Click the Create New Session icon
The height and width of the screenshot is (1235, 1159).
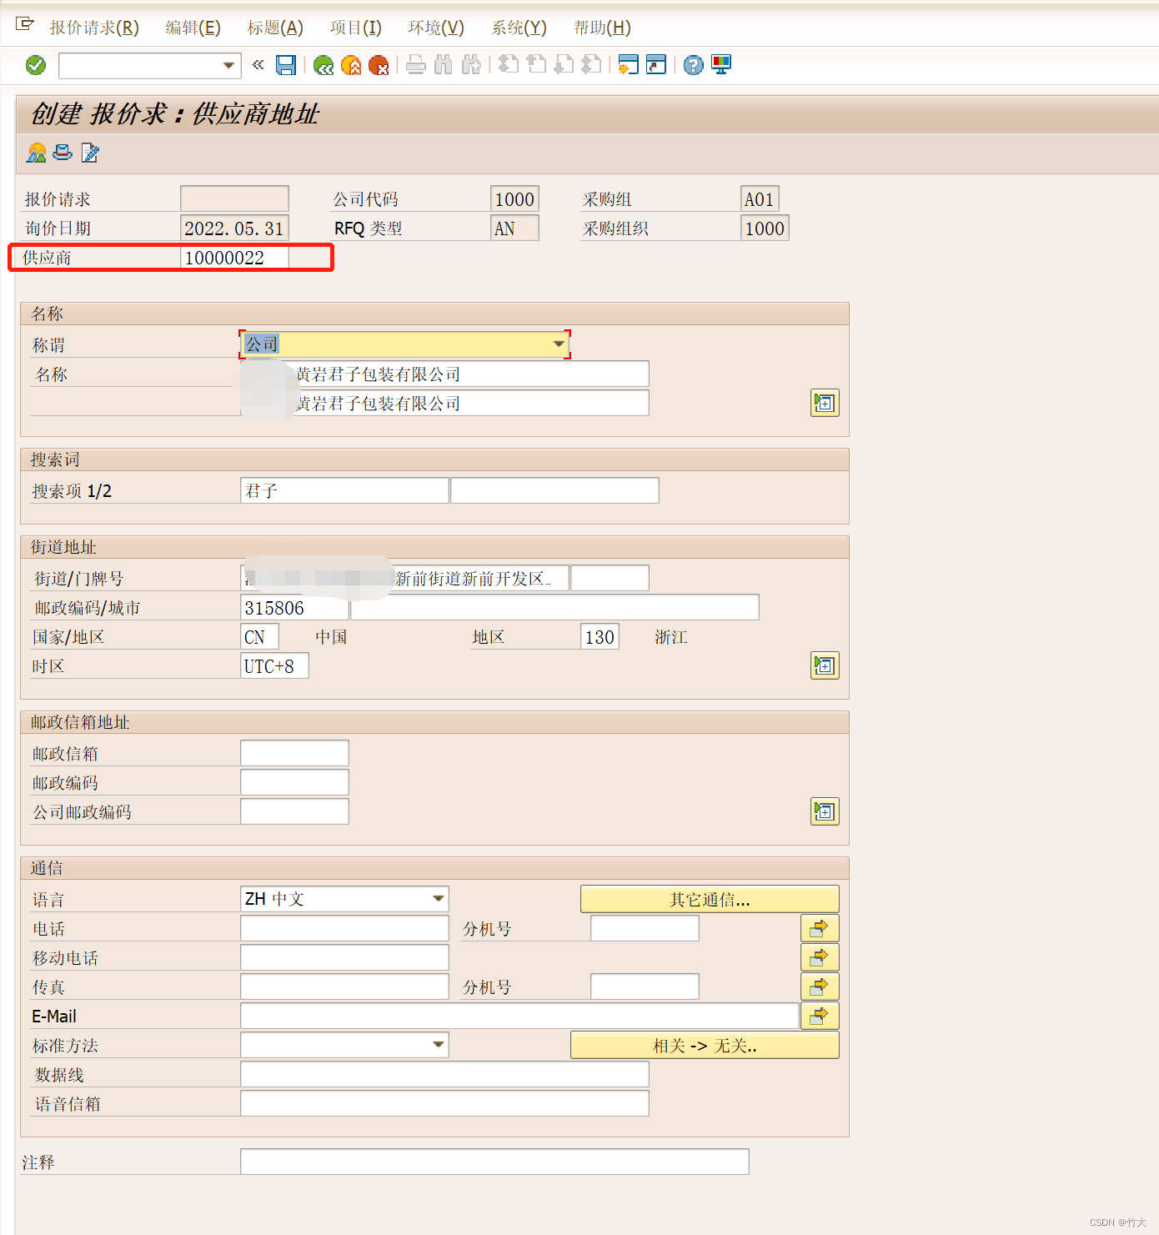[x=629, y=65]
